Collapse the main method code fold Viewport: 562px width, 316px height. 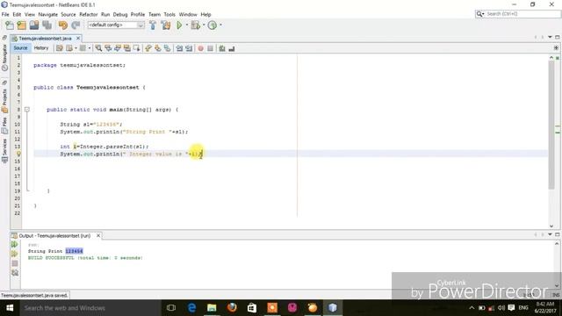pos(27,109)
